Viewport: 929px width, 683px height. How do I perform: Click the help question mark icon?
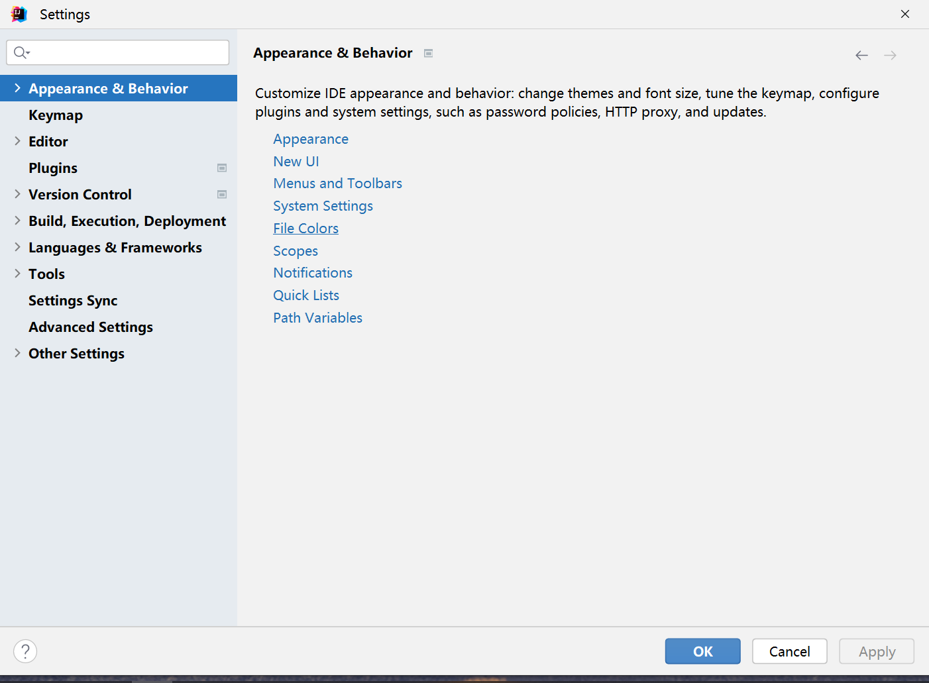click(25, 651)
